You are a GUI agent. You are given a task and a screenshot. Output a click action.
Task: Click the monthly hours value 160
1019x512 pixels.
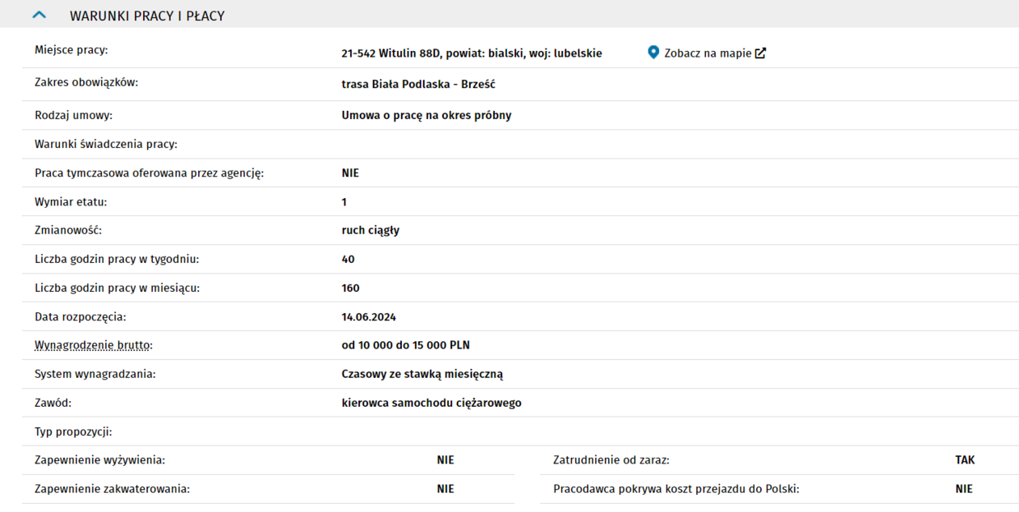point(350,288)
